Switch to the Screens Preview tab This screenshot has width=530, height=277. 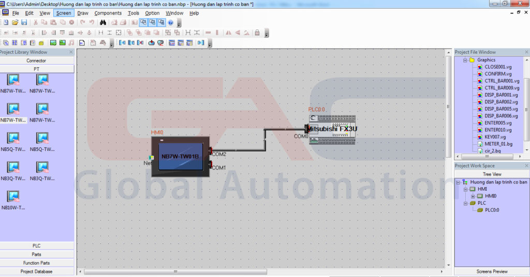click(492, 271)
